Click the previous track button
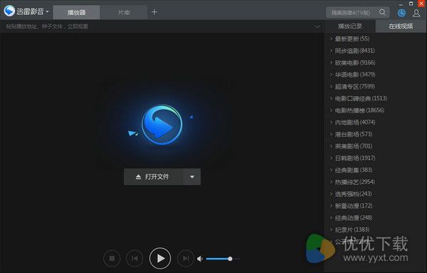 [x=135, y=258]
